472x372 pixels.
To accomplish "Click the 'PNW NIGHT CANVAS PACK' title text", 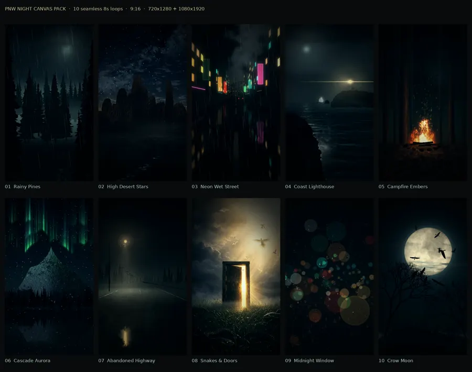I will pyautogui.click(x=35, y=9).
